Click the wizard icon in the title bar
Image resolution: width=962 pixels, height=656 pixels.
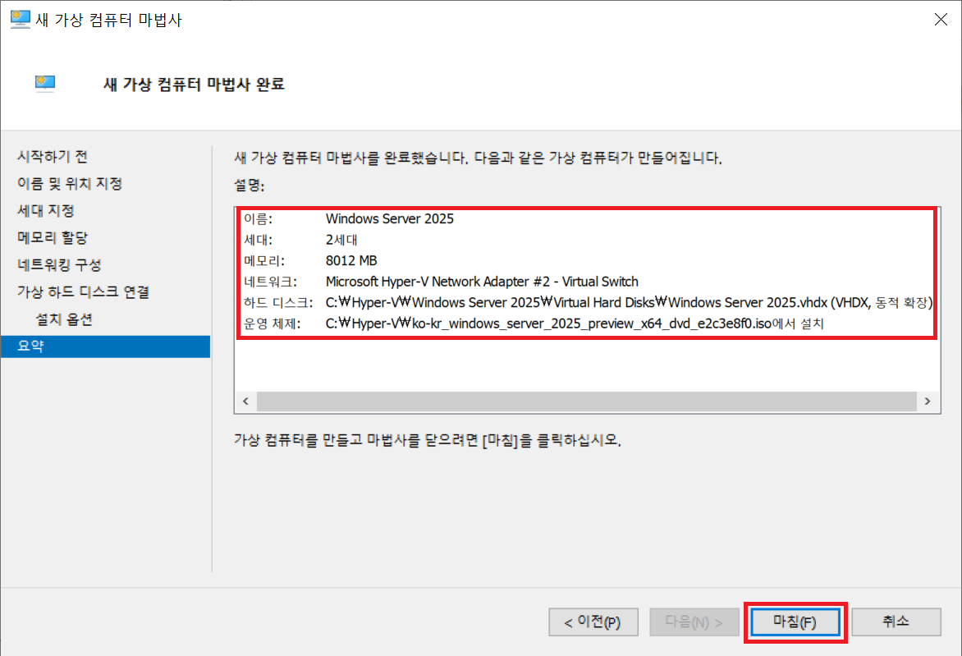pyautogui.click(x=20, y=21)
